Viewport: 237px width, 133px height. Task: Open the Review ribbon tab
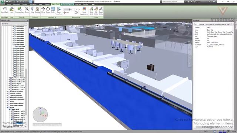click(25, 4)
